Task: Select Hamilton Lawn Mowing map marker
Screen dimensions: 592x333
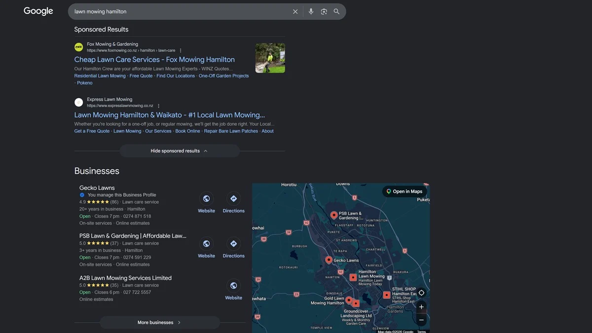Action: tap(353, 277)
